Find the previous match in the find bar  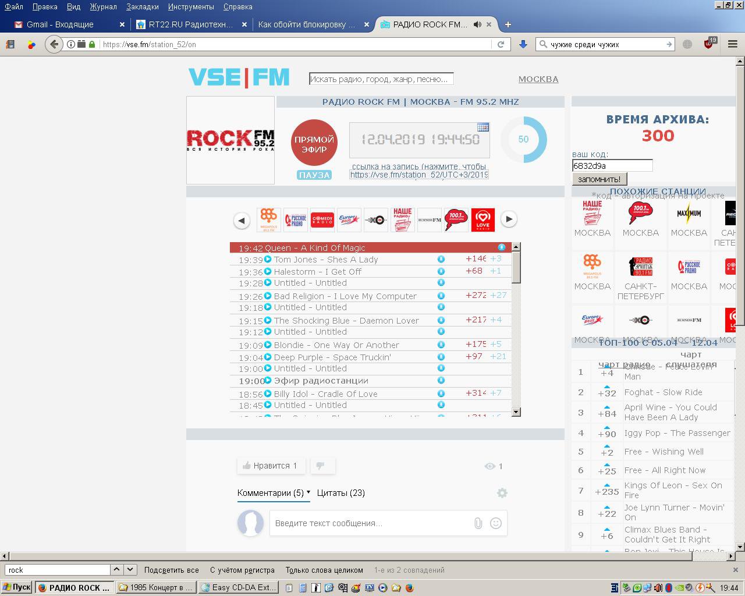click(116, 570)
